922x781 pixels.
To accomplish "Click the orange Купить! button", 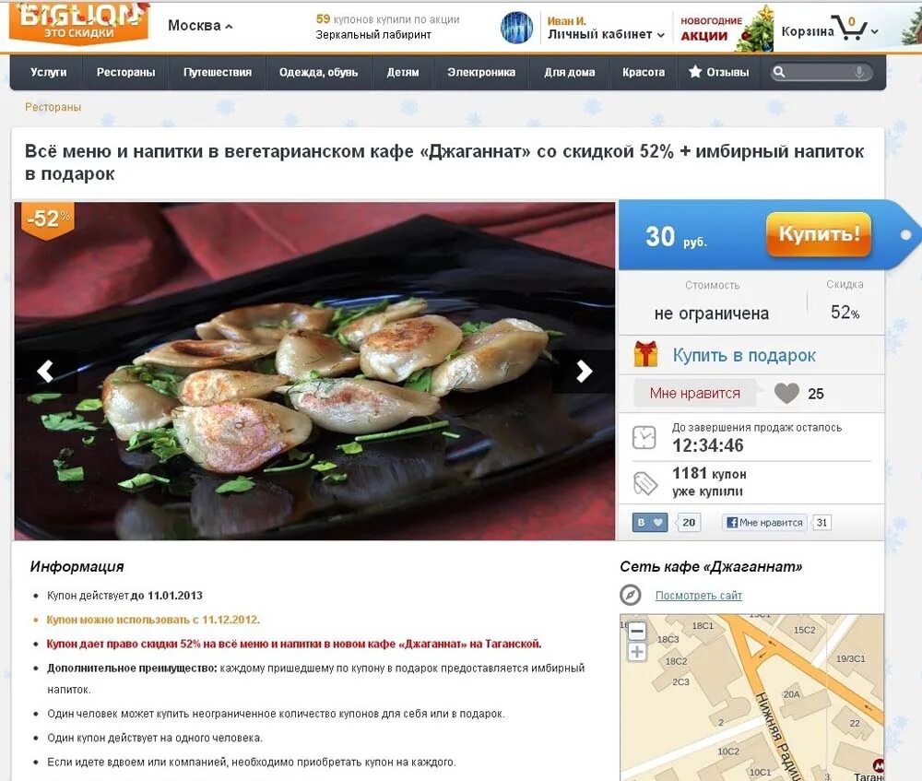I will 819,234.
